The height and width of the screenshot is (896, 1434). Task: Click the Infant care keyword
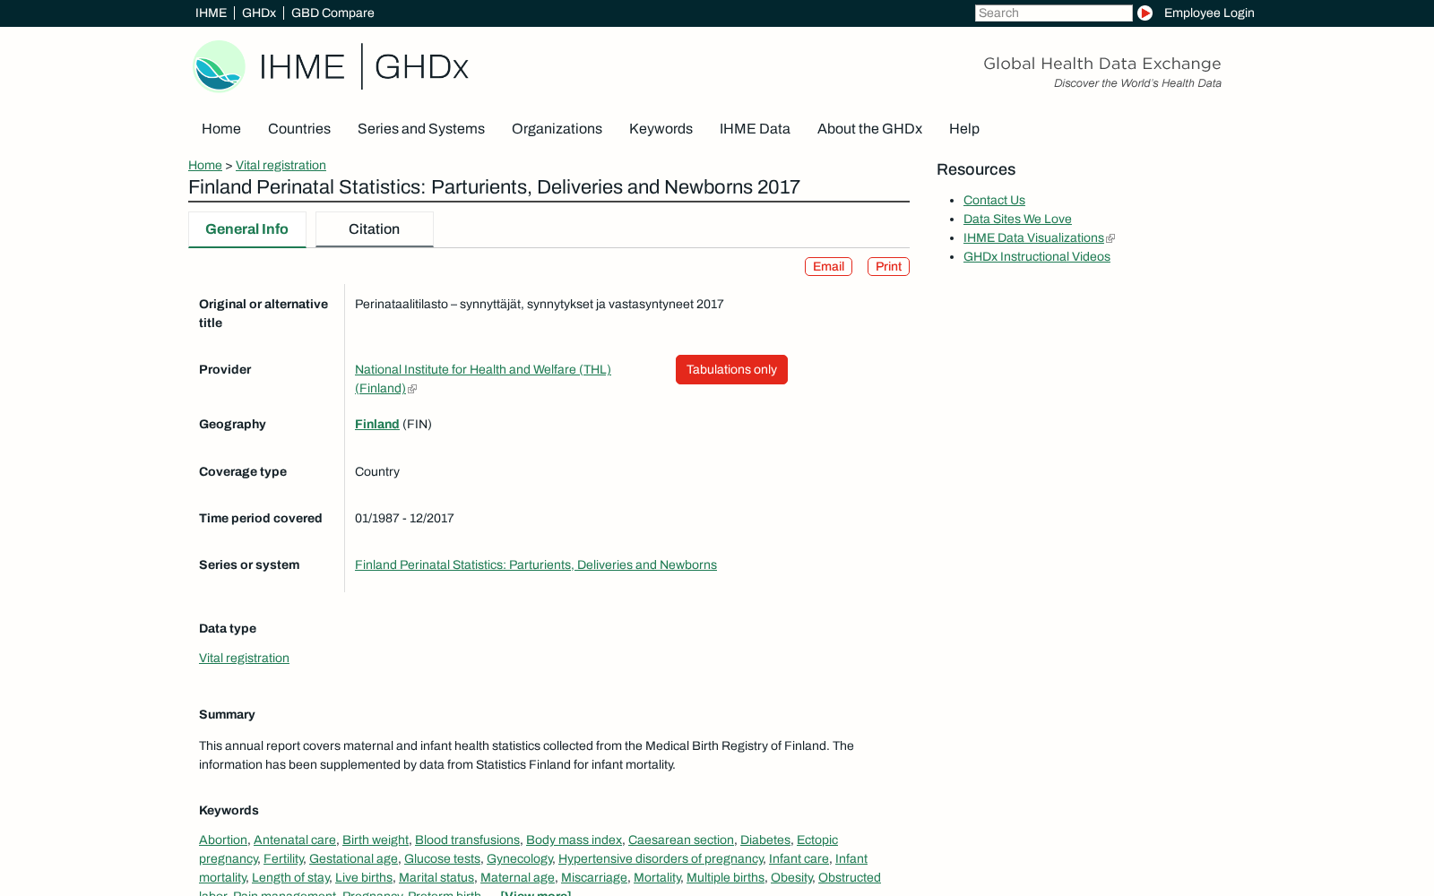799,859
